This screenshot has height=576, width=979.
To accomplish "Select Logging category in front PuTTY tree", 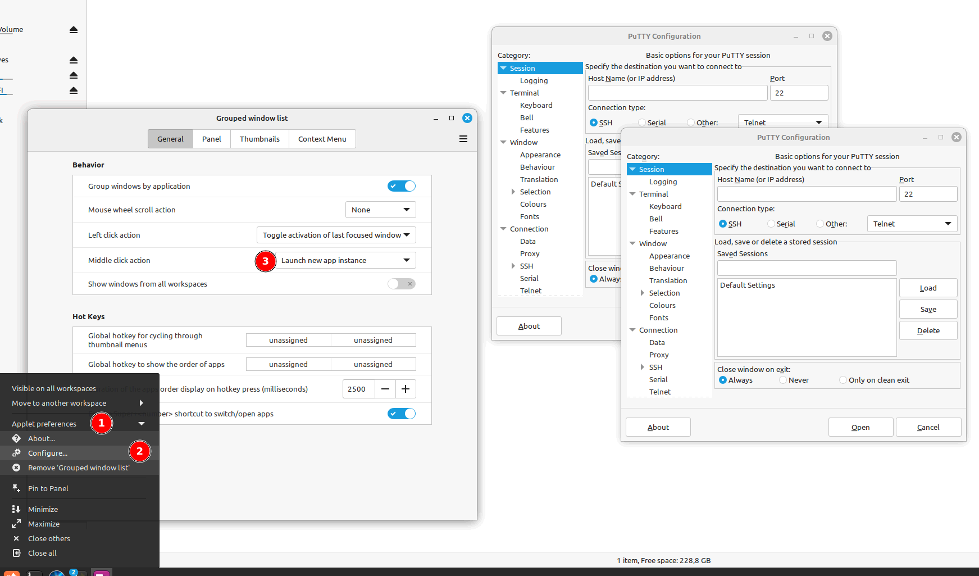I will tap(663, 182).
